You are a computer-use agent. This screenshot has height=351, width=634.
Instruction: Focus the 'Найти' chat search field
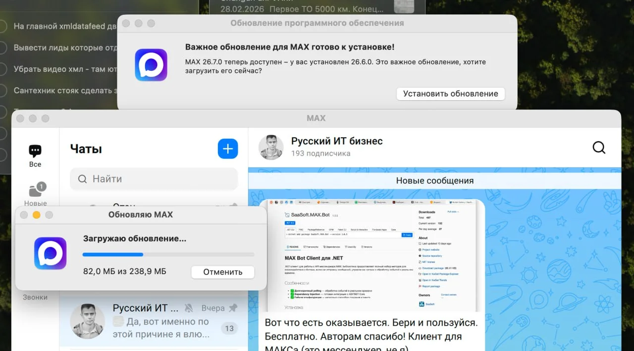tap(154, 179)
